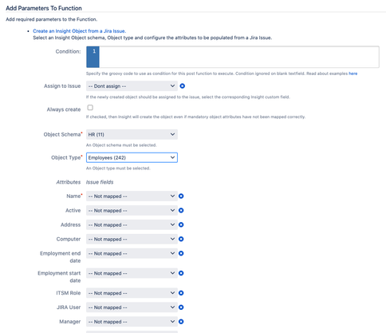This screenshot has width=386, height=333.
Task: Click the 'Attributes' column label
Action: [x=69, y=182]
